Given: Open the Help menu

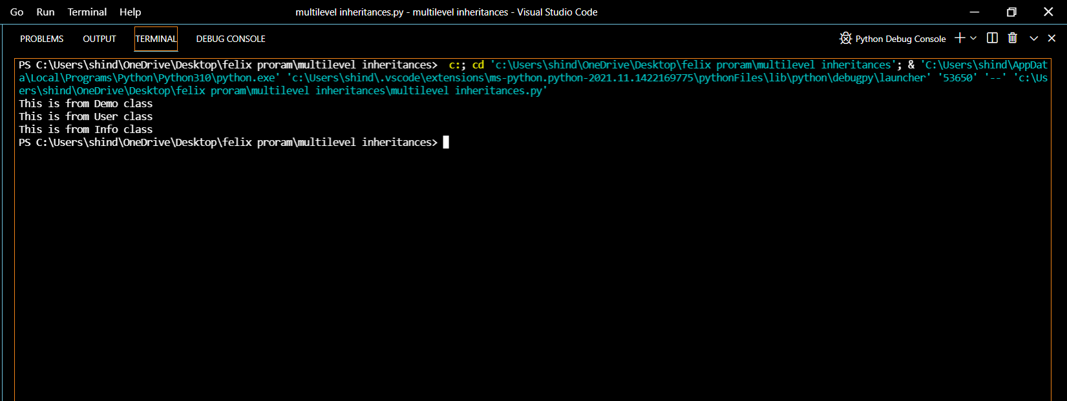Looking at the screenshot, I should [130, 12].
